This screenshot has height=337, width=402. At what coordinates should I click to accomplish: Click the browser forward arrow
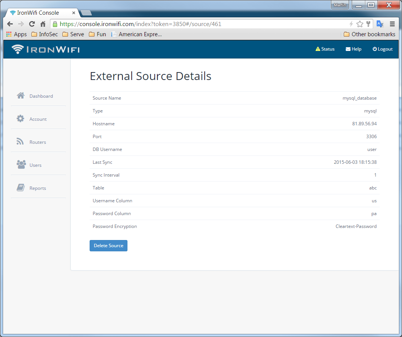coord(21,24)
